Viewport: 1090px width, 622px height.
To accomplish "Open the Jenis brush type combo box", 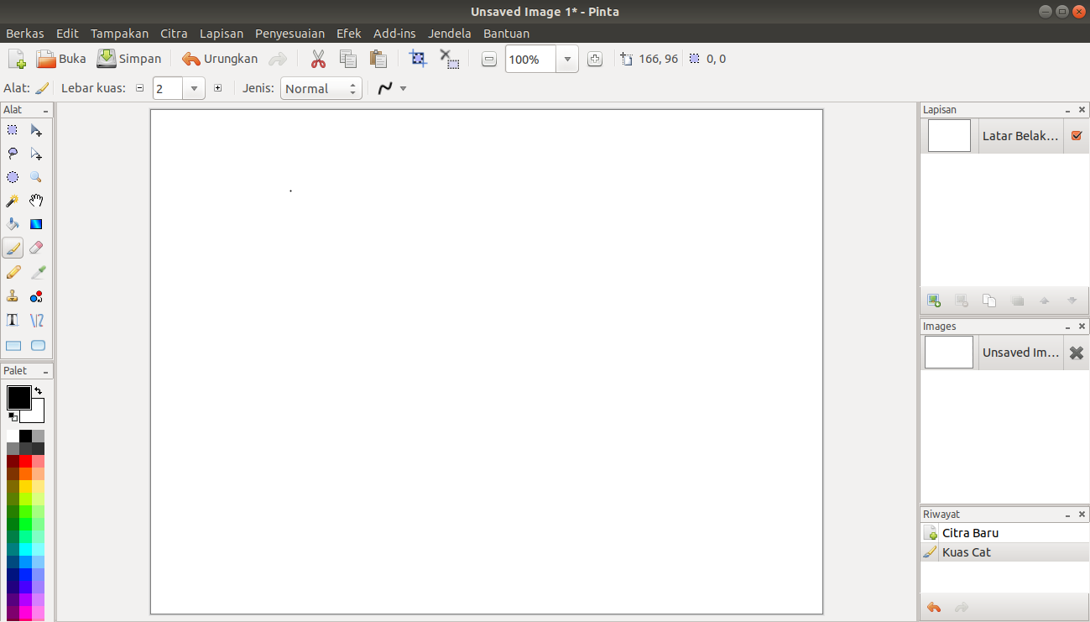I will pyautogui.click(x=321, y=88).
